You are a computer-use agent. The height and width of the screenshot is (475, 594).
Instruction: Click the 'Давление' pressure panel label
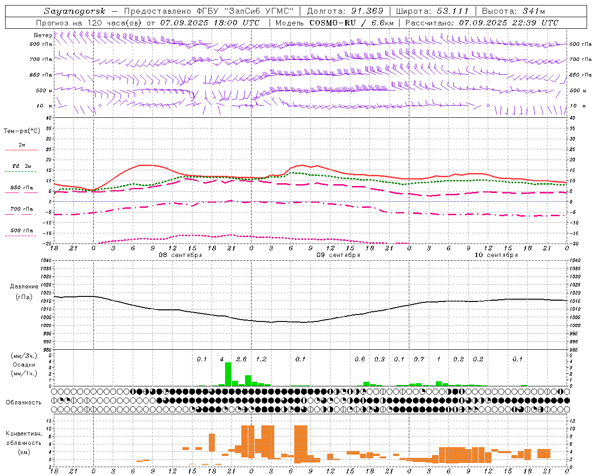(24, 287)
